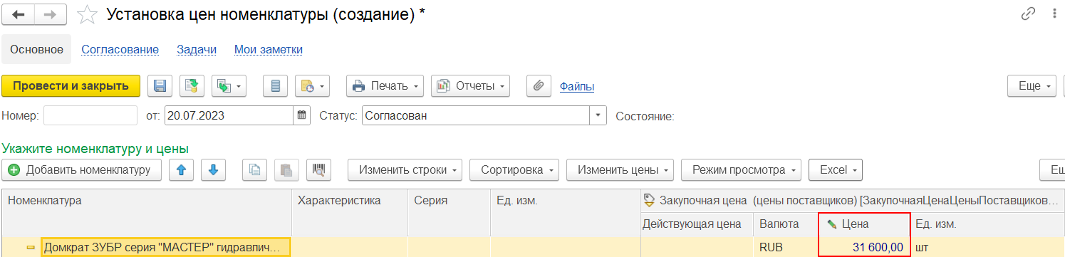Viewport: 1065px width, 257px height.
Task: Click the Укажите номенклатуру и цены heading
Action: point(95,149)
